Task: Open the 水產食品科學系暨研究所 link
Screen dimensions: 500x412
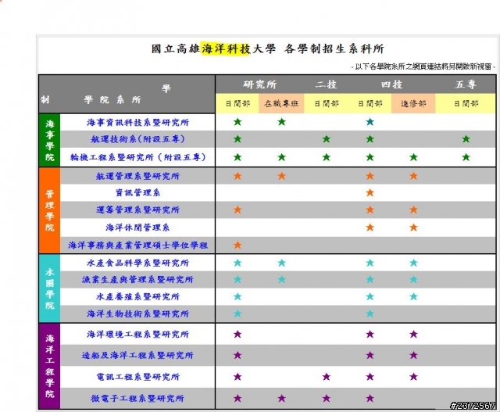Action: pyautogui.click(x=137, y=263)
